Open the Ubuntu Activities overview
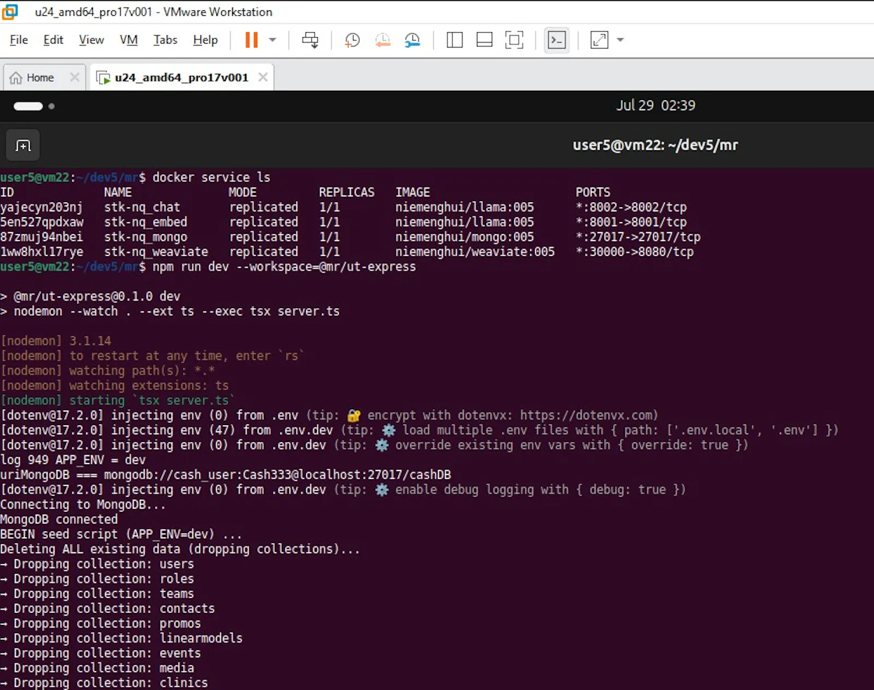 pyautogui.click(x=34, y=106)
